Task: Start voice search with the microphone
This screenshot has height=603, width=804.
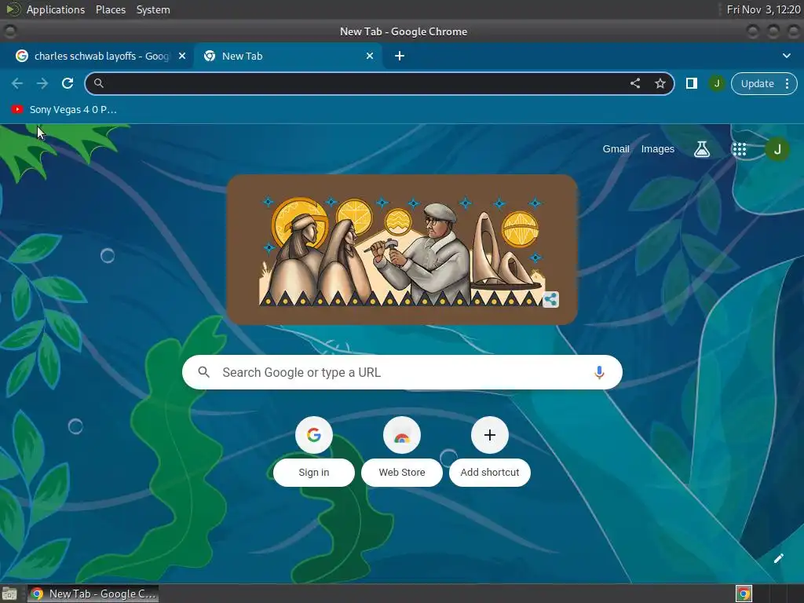Action: 599,372
